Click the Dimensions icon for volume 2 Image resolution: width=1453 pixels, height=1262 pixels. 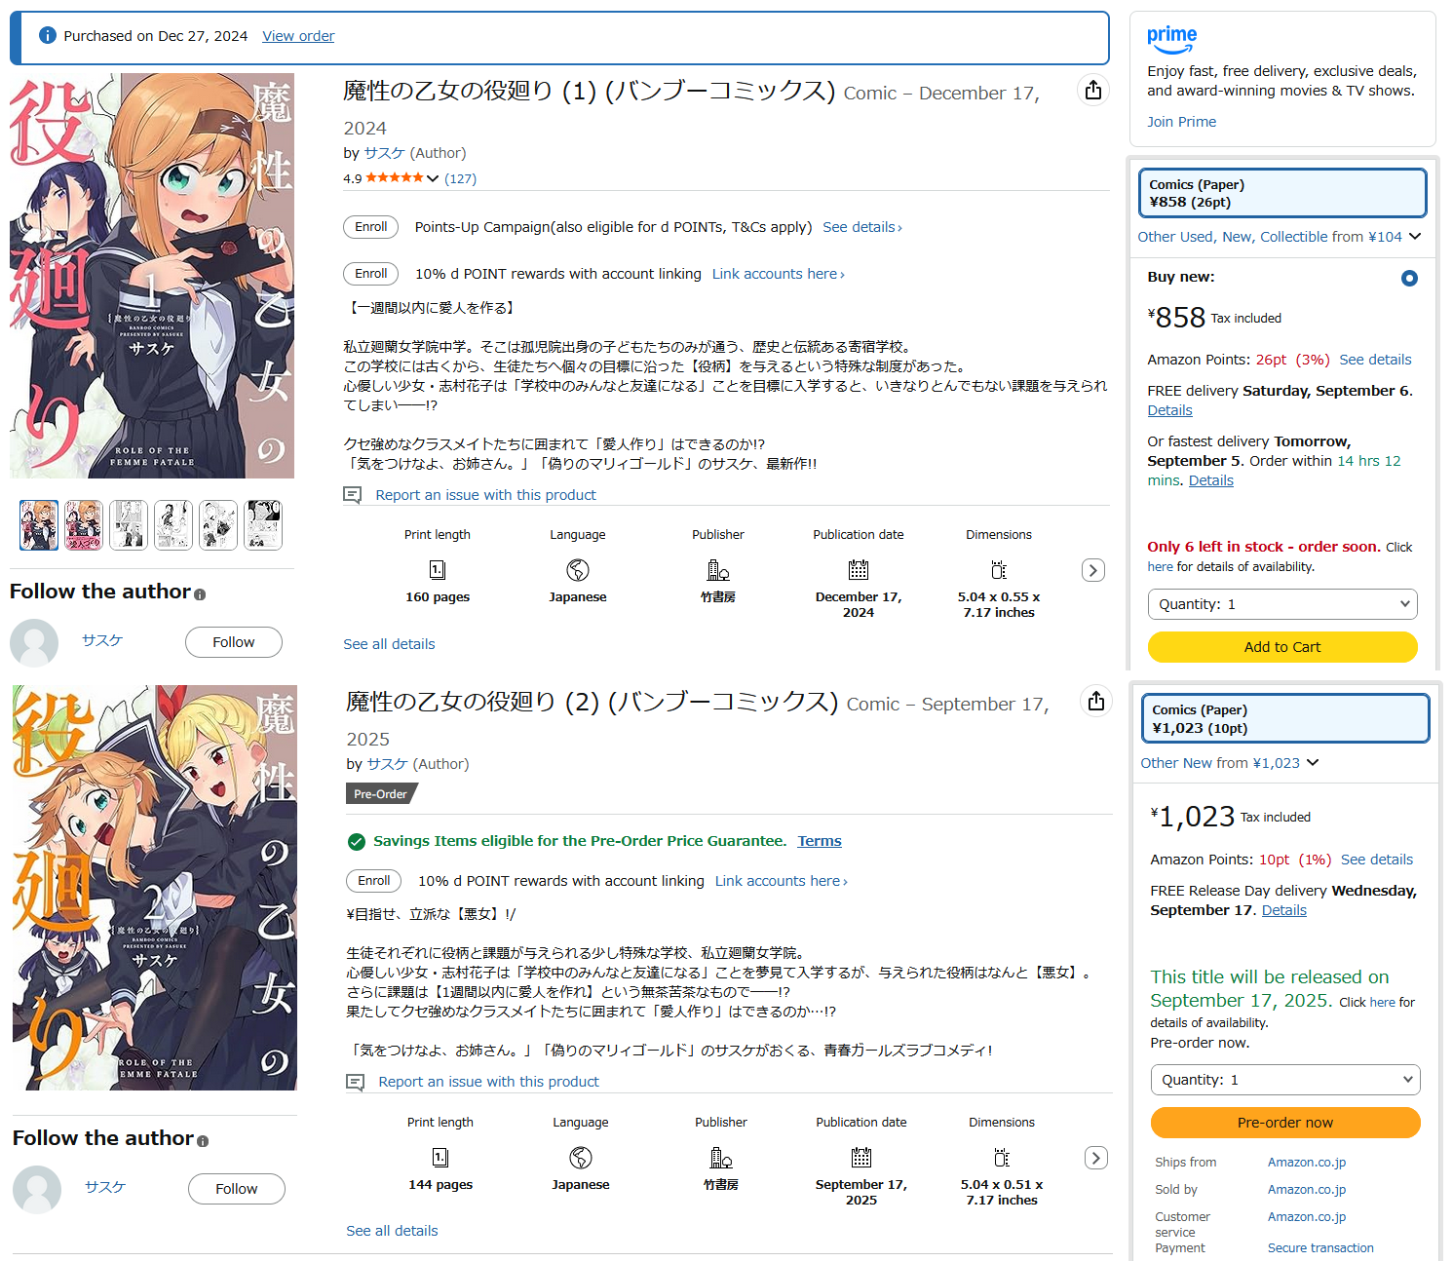[x=1002, y=1158]
